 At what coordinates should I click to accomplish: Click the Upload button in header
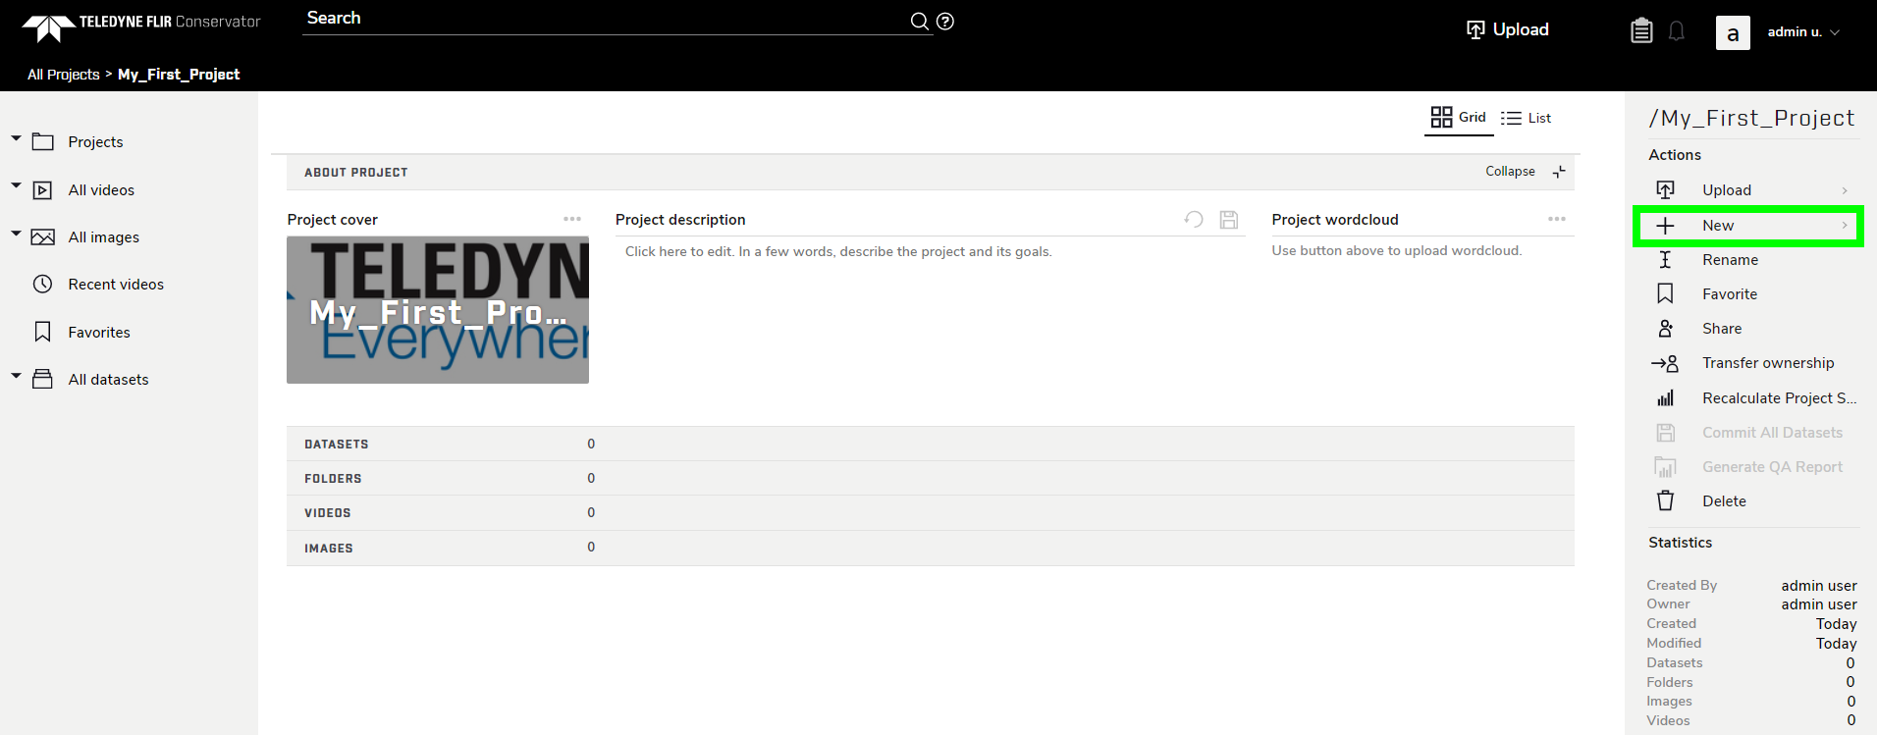click(x=1507, y=30)
